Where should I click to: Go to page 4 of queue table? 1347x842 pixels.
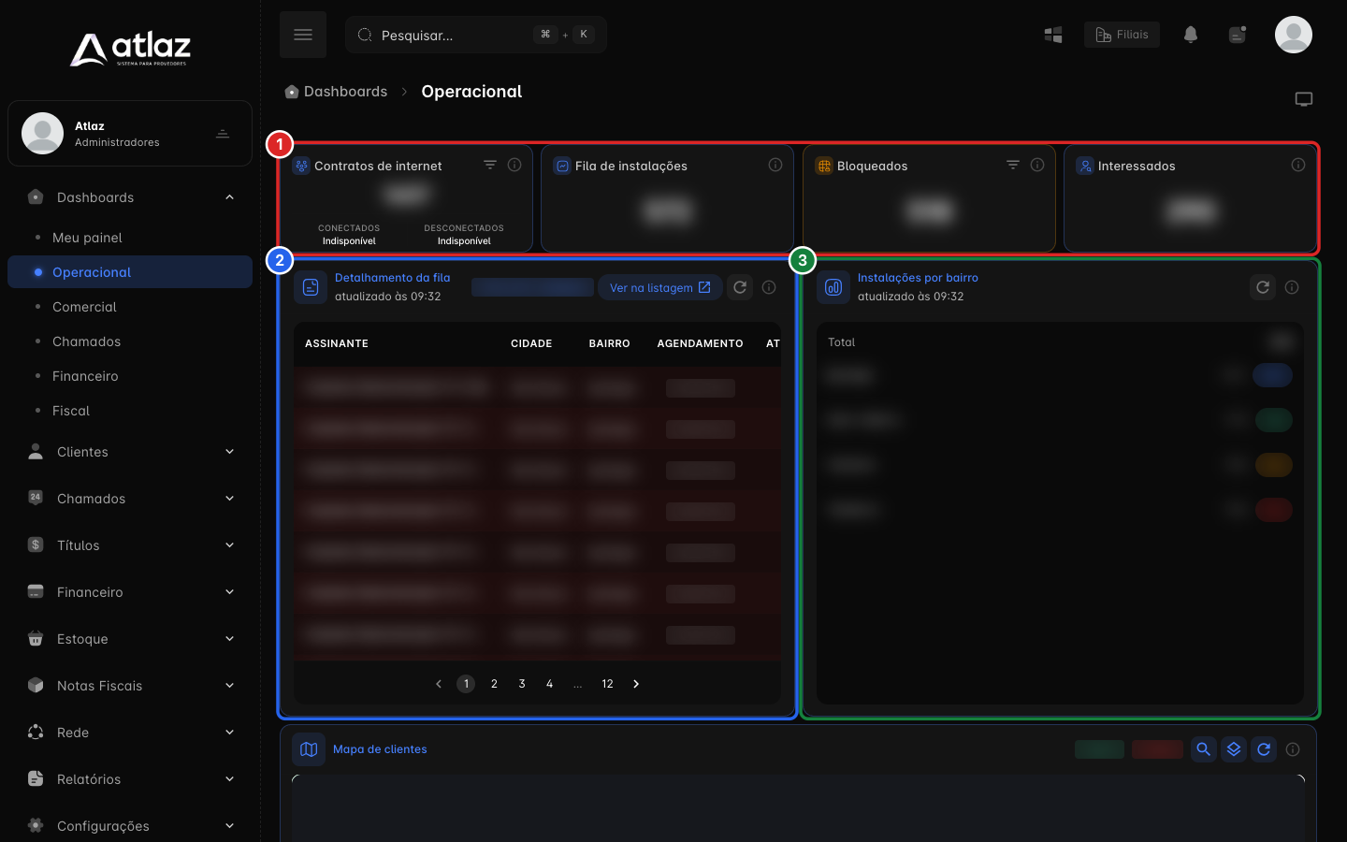click(549, 684)
